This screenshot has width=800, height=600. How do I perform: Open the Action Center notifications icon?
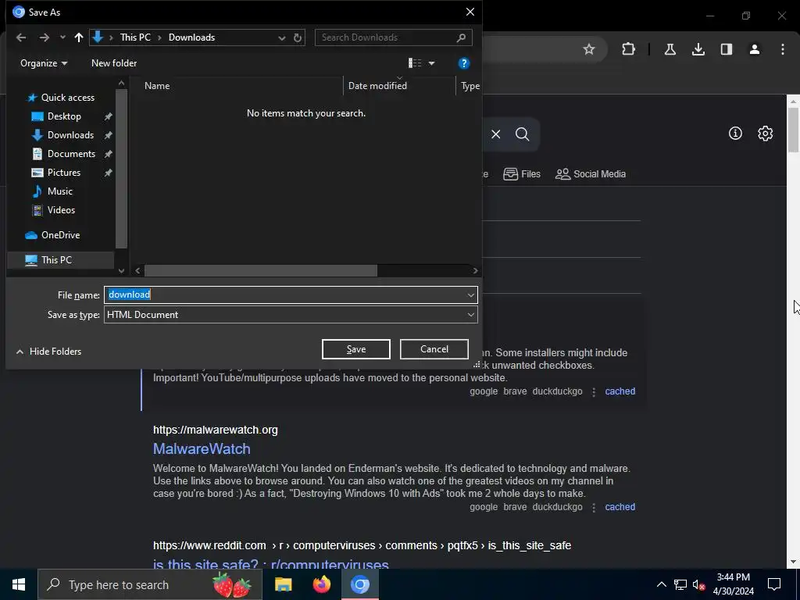coord(774,584)
